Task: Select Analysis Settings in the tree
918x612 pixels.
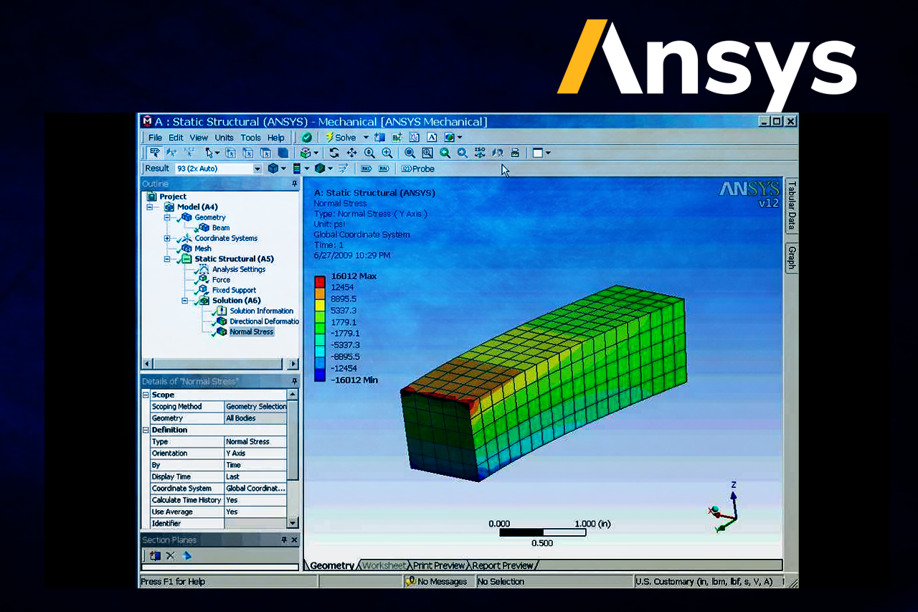Action: tap(239, 269)
